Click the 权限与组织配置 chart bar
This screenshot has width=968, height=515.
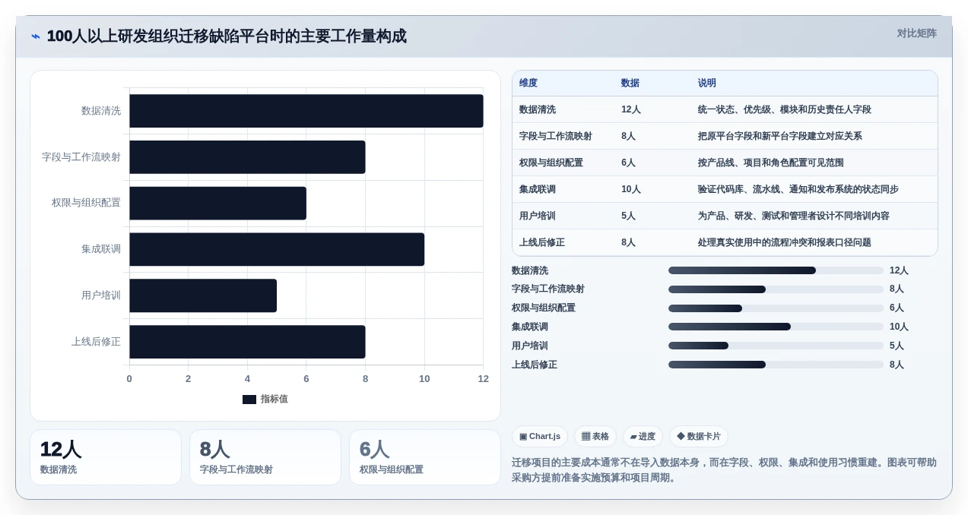point(217,204)
